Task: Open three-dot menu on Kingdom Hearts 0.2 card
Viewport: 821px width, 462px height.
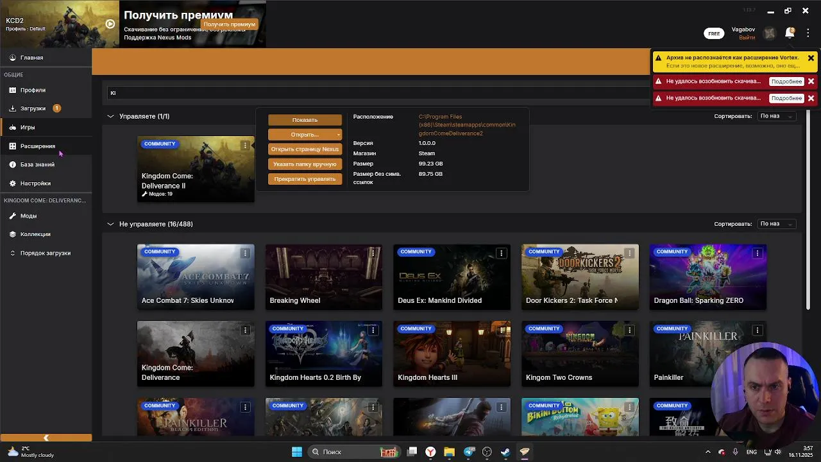Action: [x=373, y=330]
